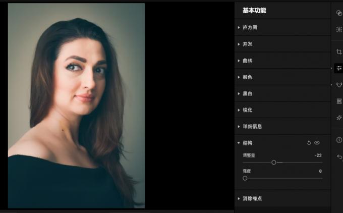Expand the 直方图 section
This screenshot has width=343, height=213.
(x=282, y=27)
